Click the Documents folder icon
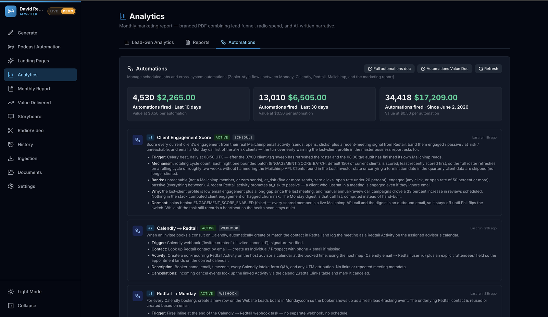This screenshot has width=548, height=317. (11, 172)
